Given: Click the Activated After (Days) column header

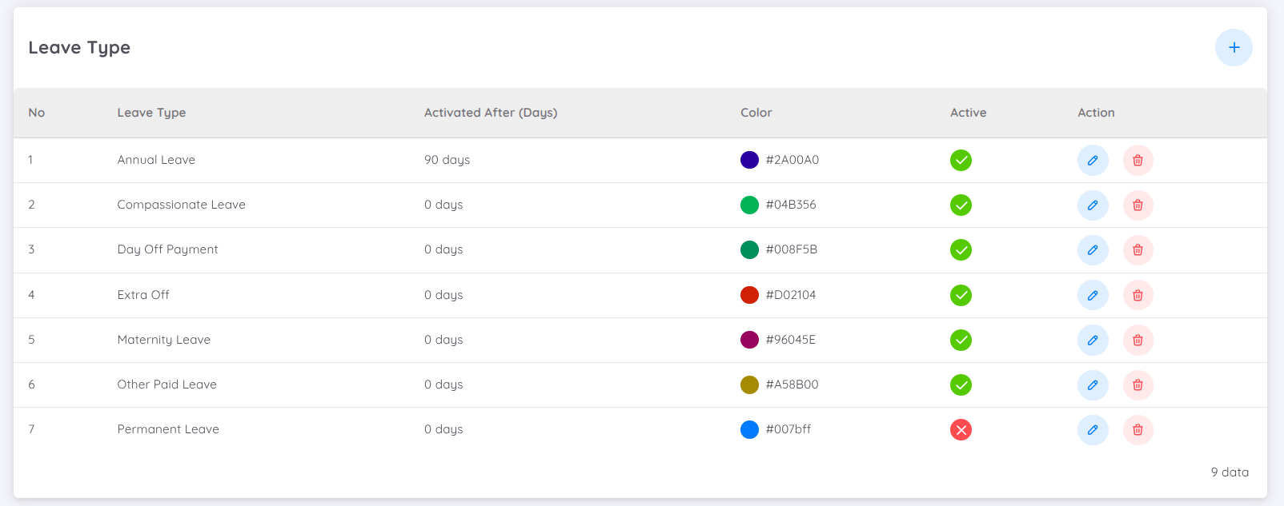Looking at the screenshot, I should [x=490, y=113].
